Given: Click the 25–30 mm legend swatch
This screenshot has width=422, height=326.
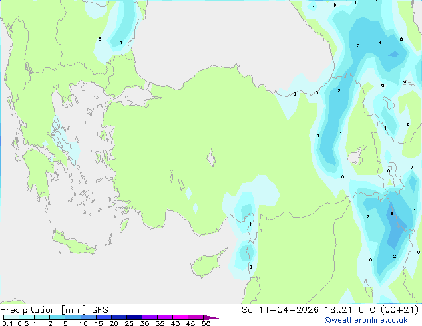Looking at the screenshot, I should [x=134, y=317].
